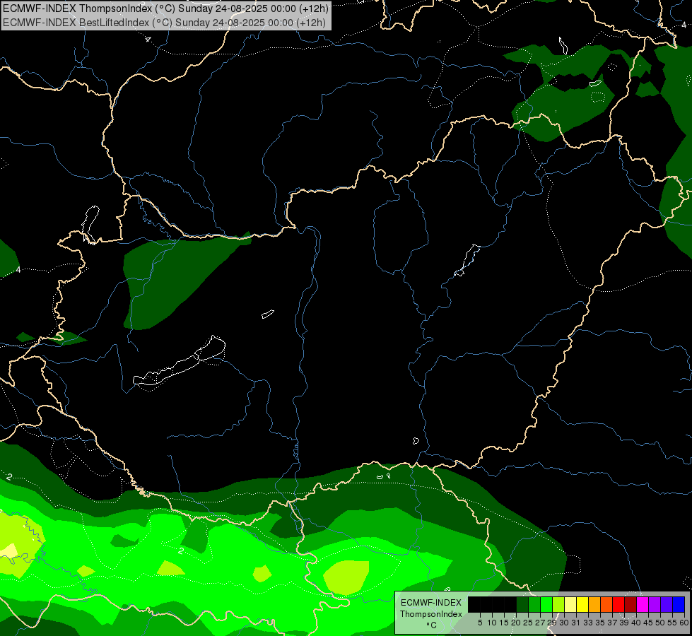The width and height of the screenshot is (692, 636).
Task: Click the legend tick value 29
Action: pyautogui.click(x=552, y=623)
